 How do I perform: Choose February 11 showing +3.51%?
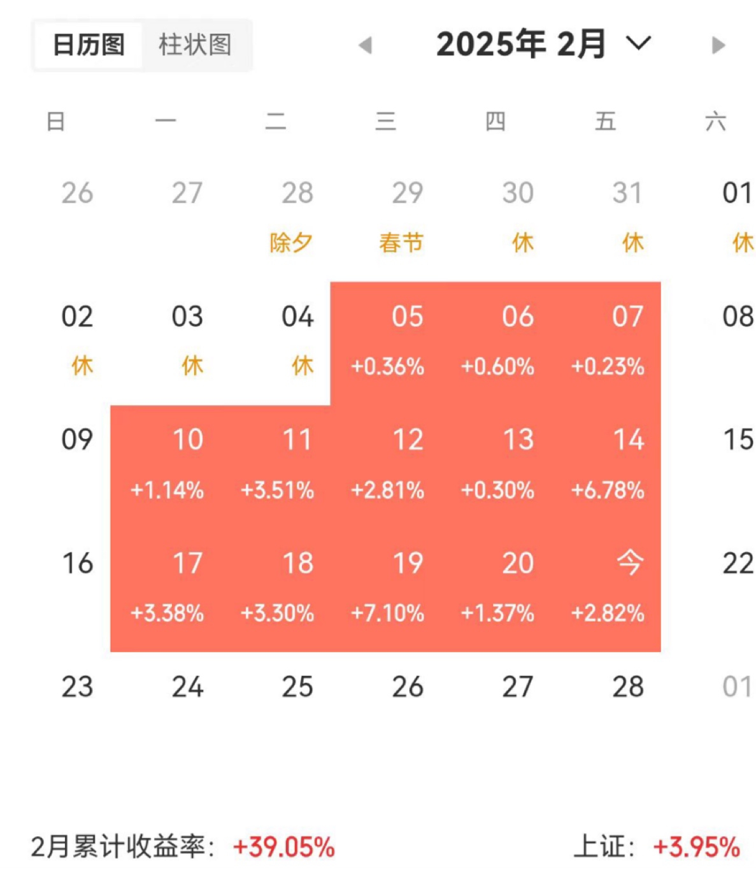point(276,466)
